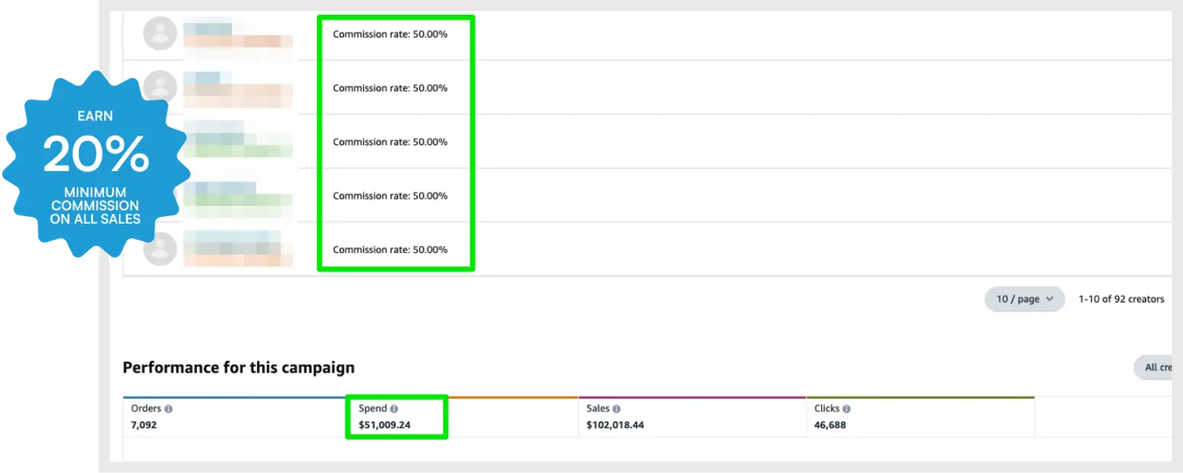Choose the Sales metric tab
This screenshot has height=473, width=1183.
pyautogui.click(x=692, y=417)
